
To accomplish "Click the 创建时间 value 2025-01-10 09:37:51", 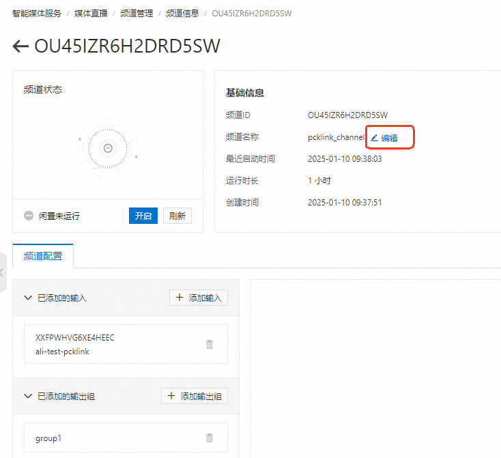I will [345, 202].
